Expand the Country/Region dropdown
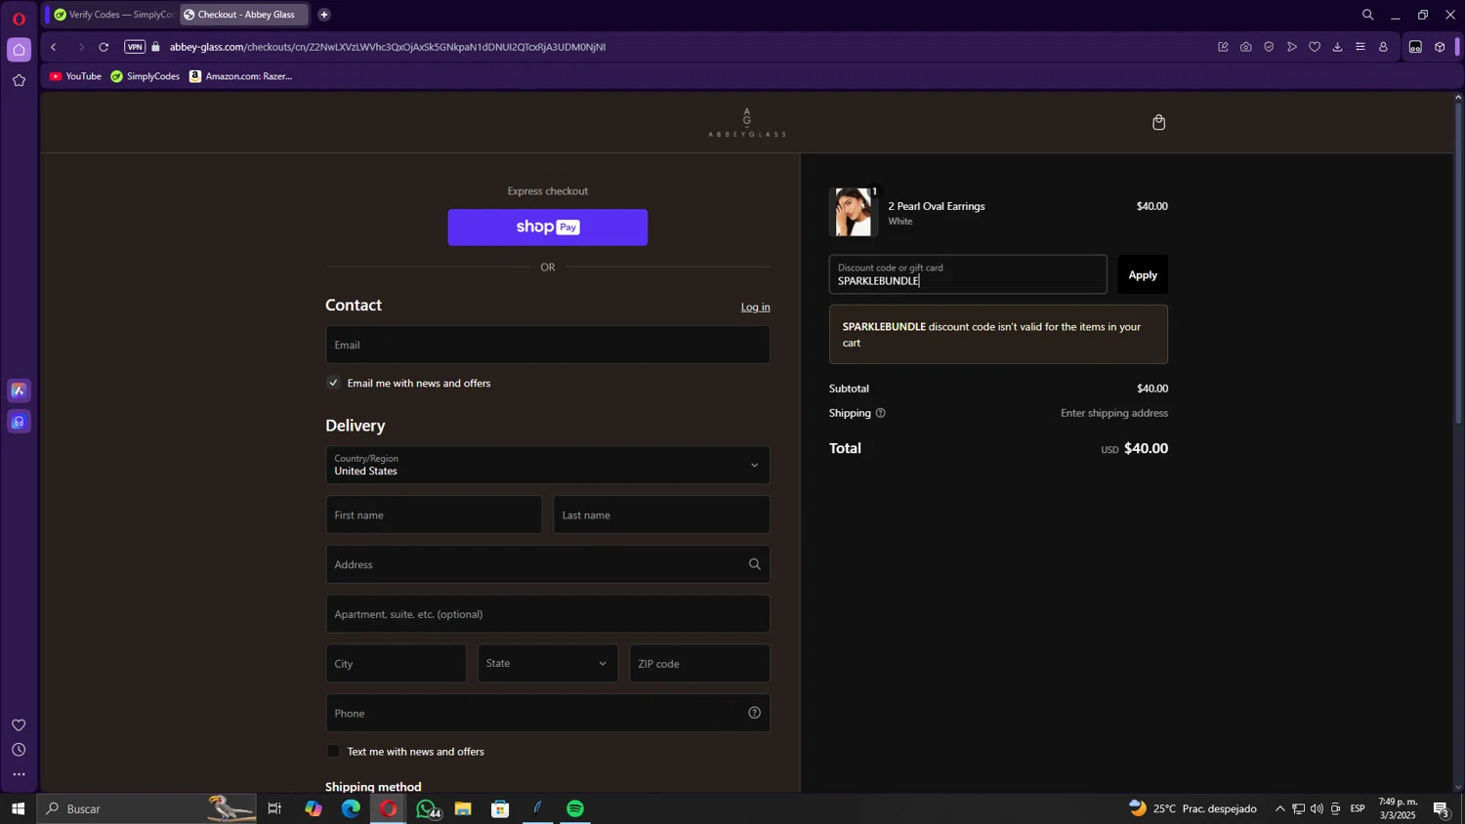Viewport: 1465px width, 824px height. point(548,465)
